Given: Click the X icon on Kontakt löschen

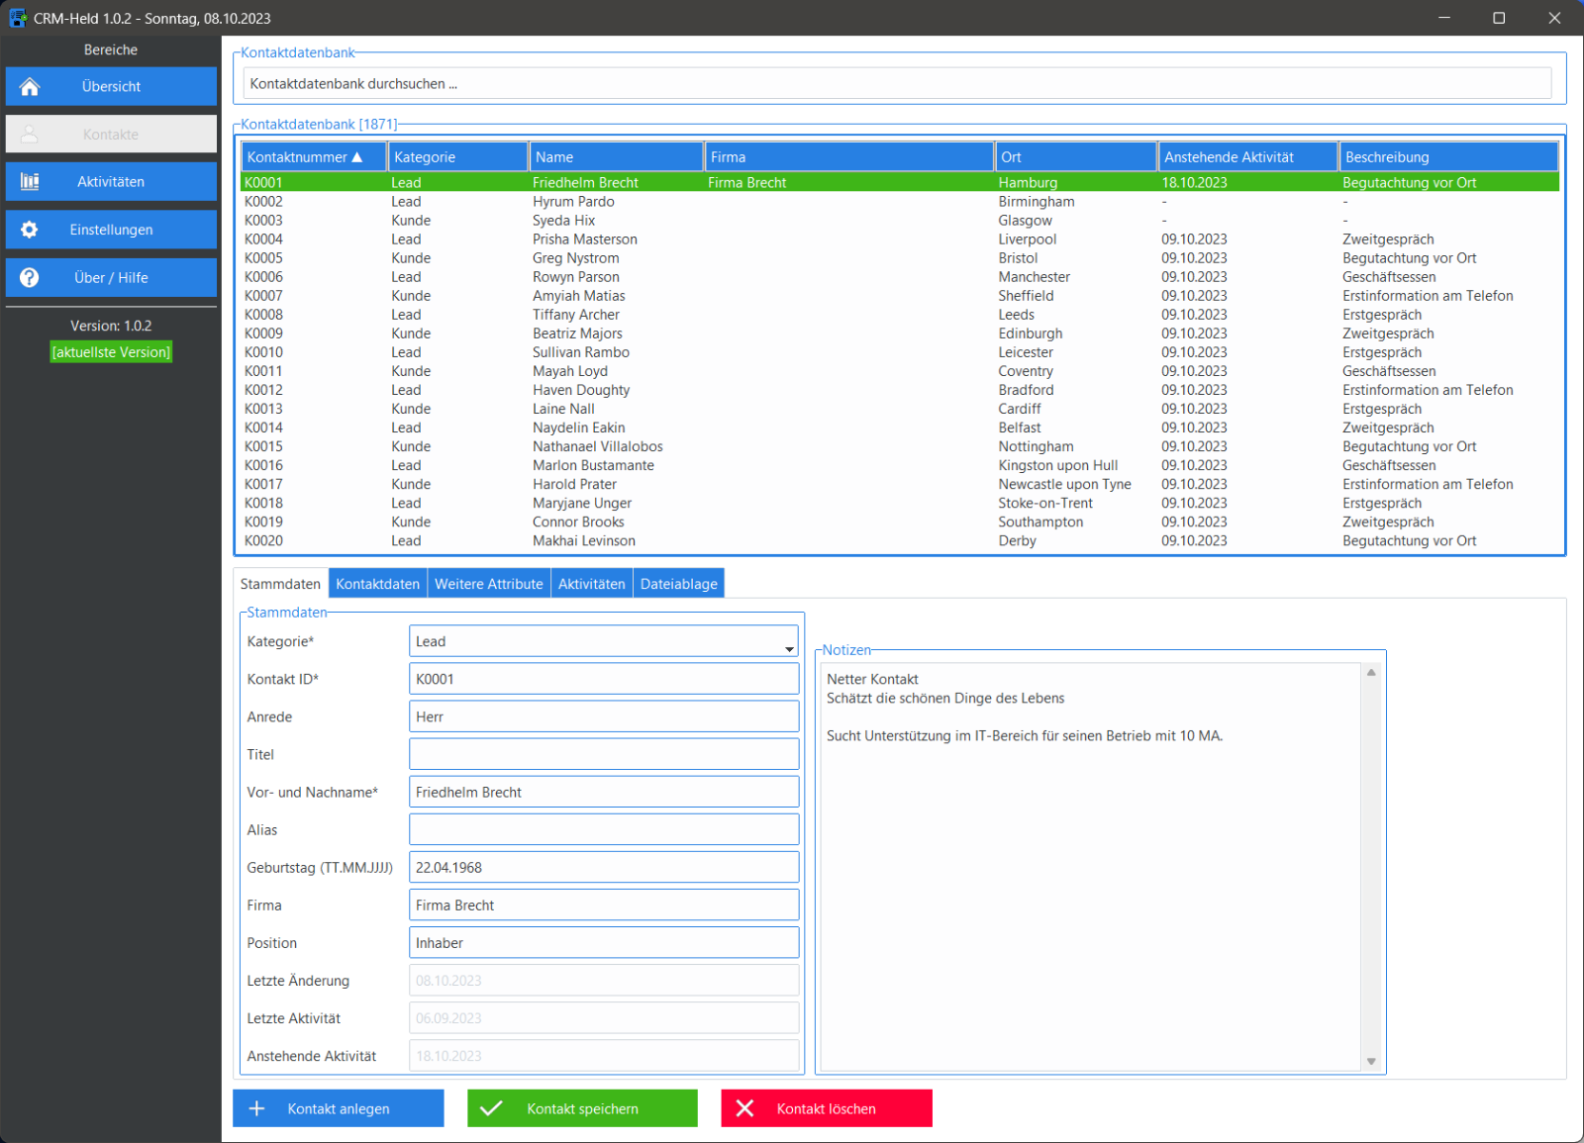Looking at the screenshot, I should [745, 1108].
